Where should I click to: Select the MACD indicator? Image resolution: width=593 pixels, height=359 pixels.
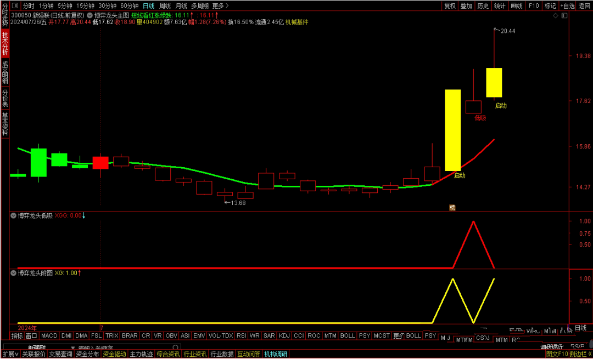pyautogui.click(x=49, y=335)
